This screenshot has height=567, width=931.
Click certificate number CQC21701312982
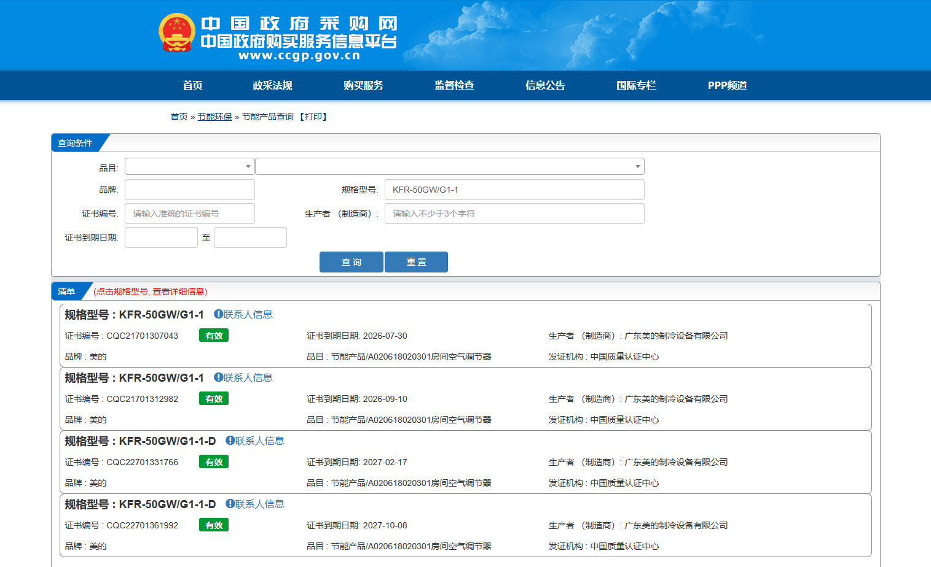coord(143,399)
